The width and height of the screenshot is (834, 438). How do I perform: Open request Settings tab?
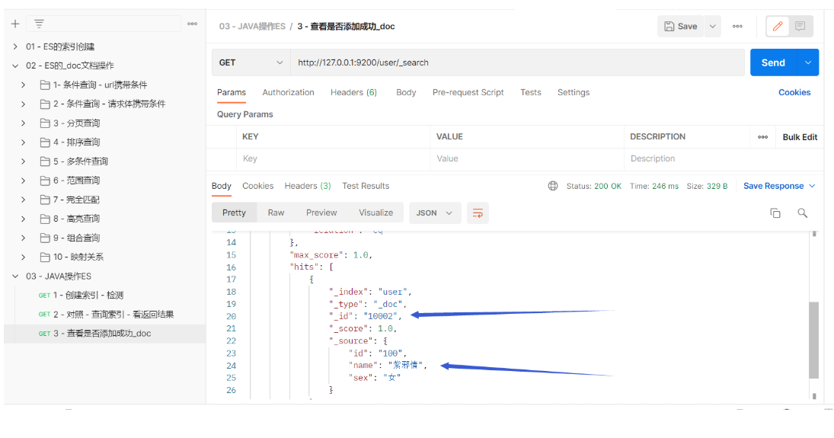[574, 93]
